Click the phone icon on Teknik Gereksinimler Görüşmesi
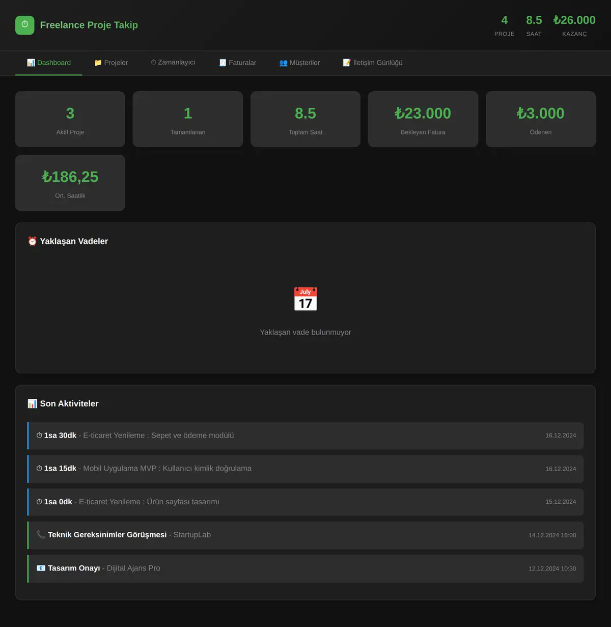Image resolution: width=611 pixels, height=627 pixels. tap(41, 535)
